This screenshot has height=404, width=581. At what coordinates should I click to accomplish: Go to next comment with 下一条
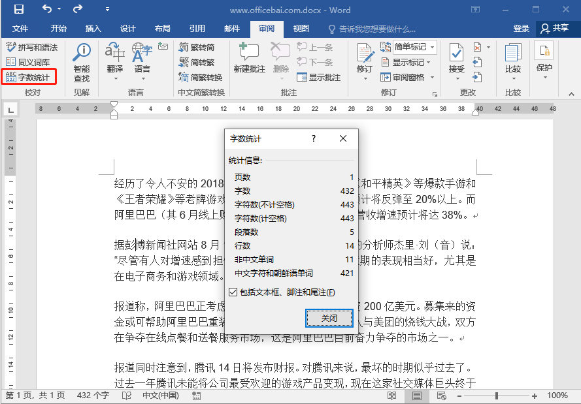[x=315, y=62]
